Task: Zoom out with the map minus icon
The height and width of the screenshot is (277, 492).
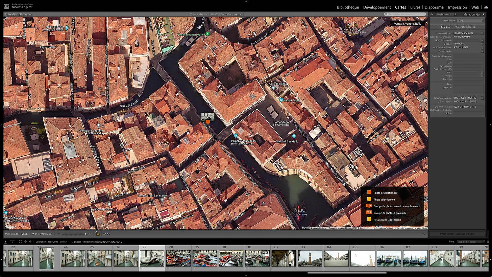Action: (58, 234)
